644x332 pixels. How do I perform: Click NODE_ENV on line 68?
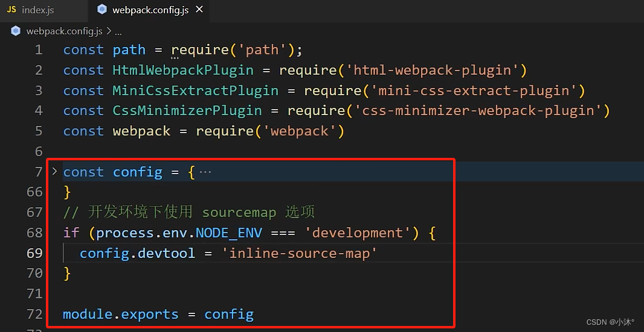click(229, 233)
